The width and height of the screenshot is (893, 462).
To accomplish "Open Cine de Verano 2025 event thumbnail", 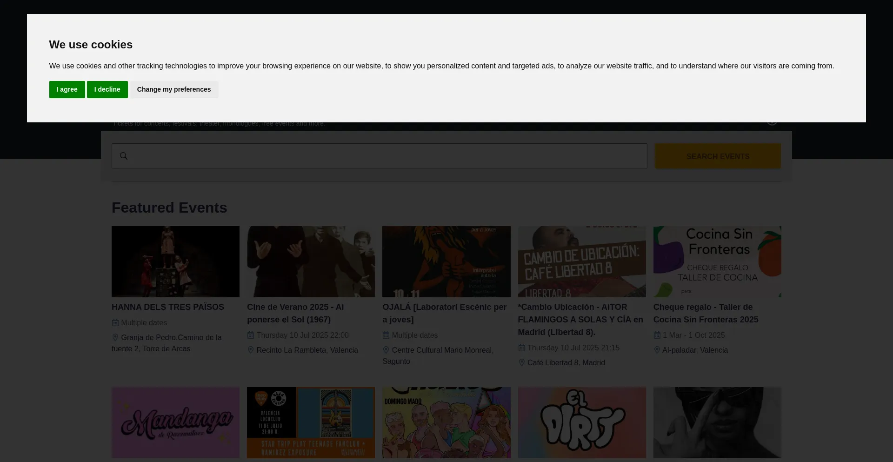I will [311, 261].
